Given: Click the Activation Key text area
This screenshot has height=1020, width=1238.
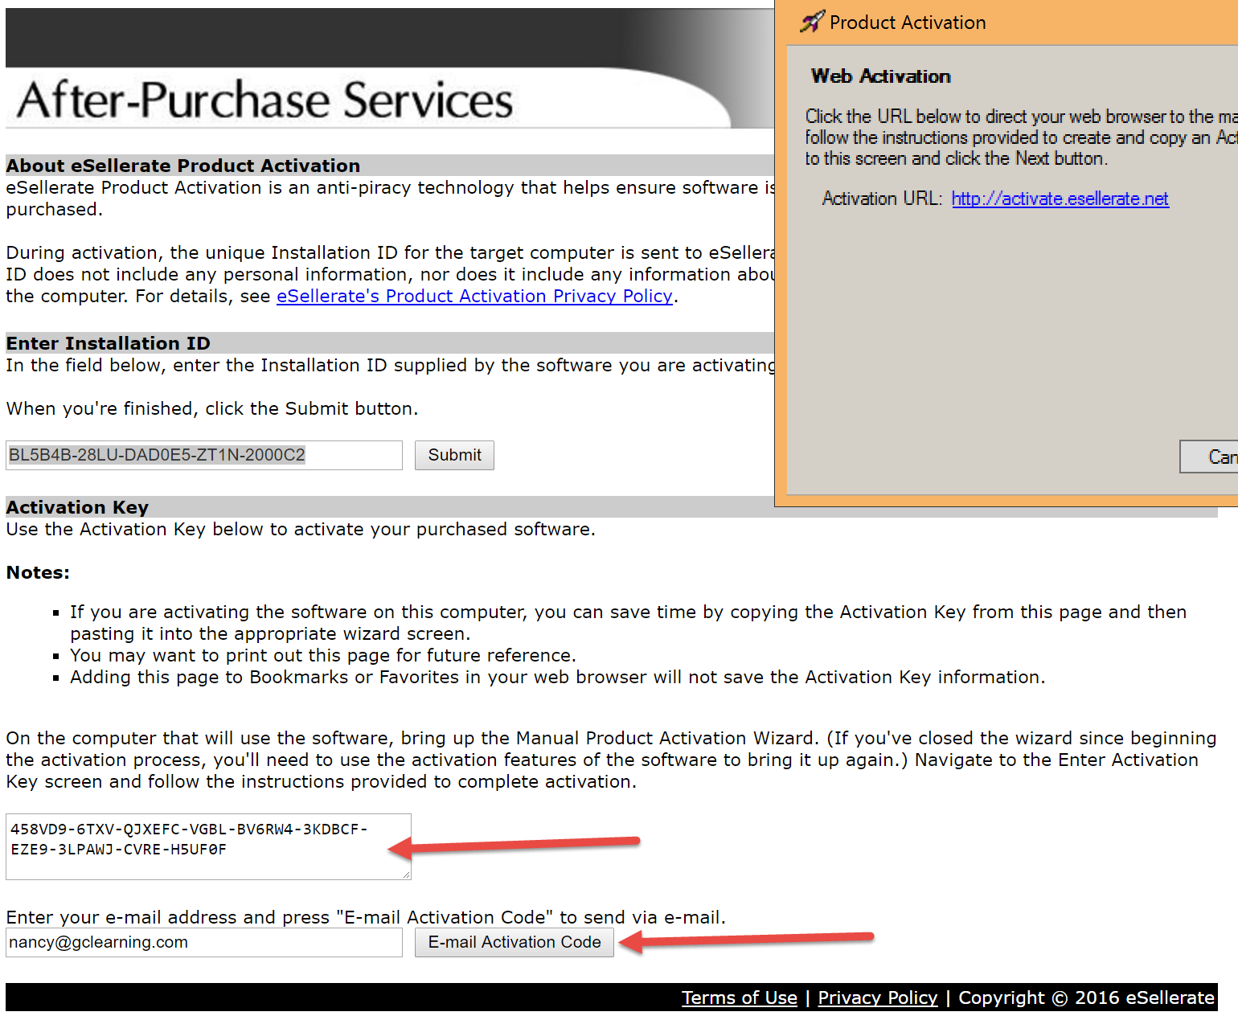Looking at the screenshot, I should click(x=208, y=846).
